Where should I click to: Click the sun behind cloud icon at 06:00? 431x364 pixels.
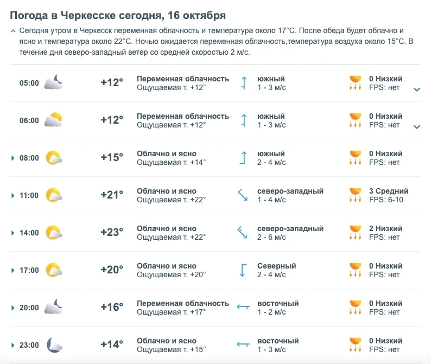tap(53, 119)
